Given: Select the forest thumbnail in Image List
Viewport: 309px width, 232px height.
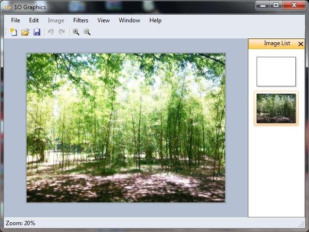Looking at the screenshot, I should [x=276, y=108].
